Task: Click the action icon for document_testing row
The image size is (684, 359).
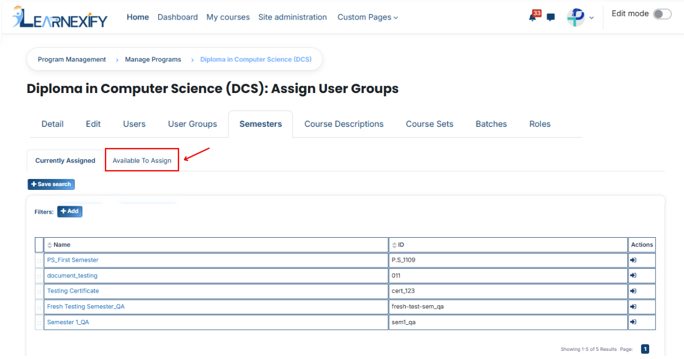Action: pos(633,276)
